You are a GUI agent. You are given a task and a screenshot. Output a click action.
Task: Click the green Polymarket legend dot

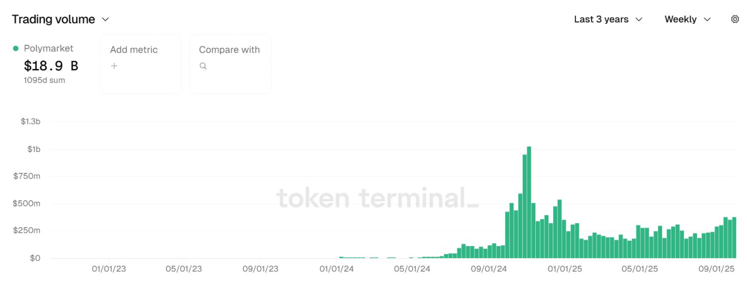(15, 48)
